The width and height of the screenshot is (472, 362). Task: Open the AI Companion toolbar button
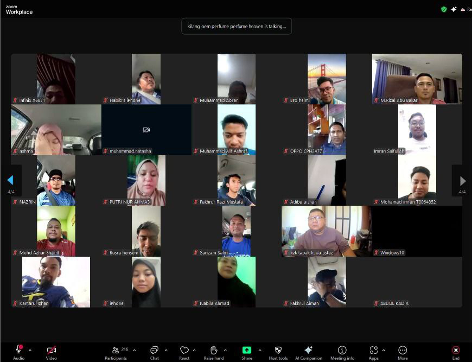tap(309, 351)
